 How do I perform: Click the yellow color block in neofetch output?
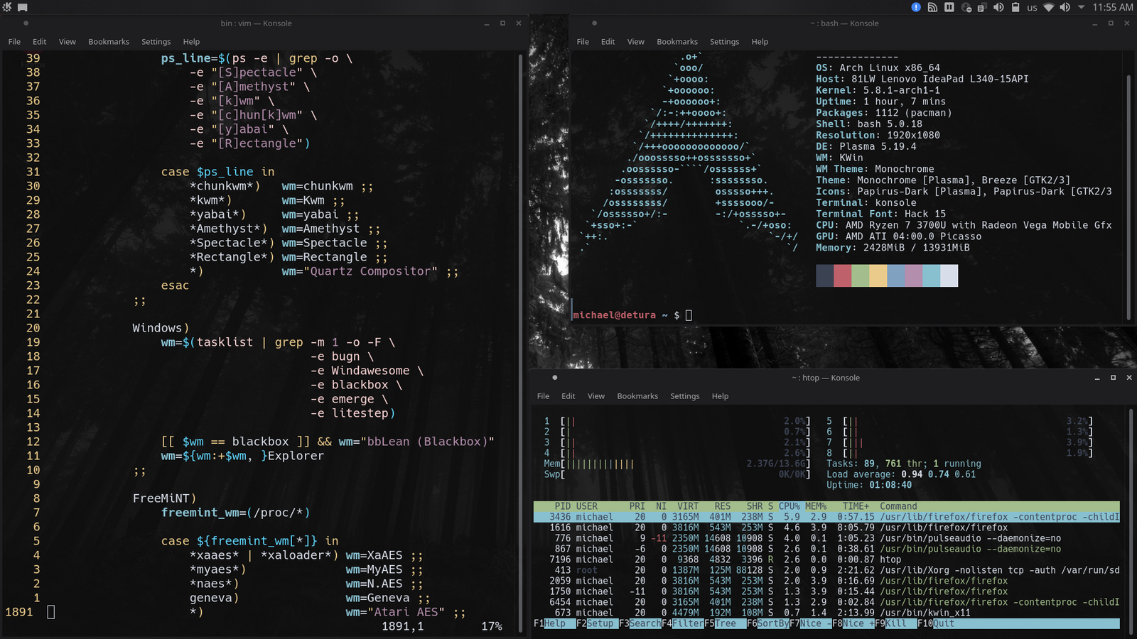[878, 275]
